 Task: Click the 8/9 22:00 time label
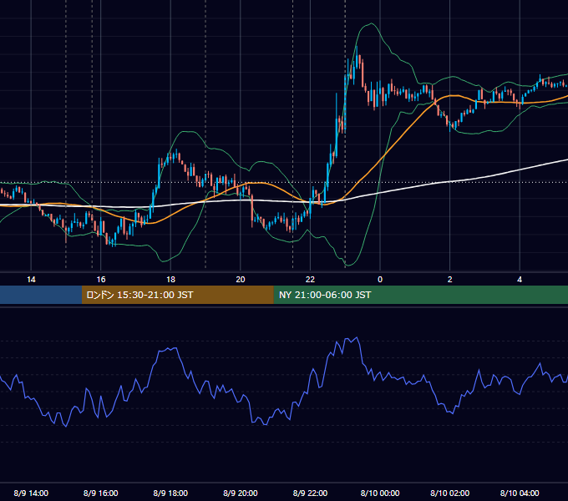click(x=311, y=493)
